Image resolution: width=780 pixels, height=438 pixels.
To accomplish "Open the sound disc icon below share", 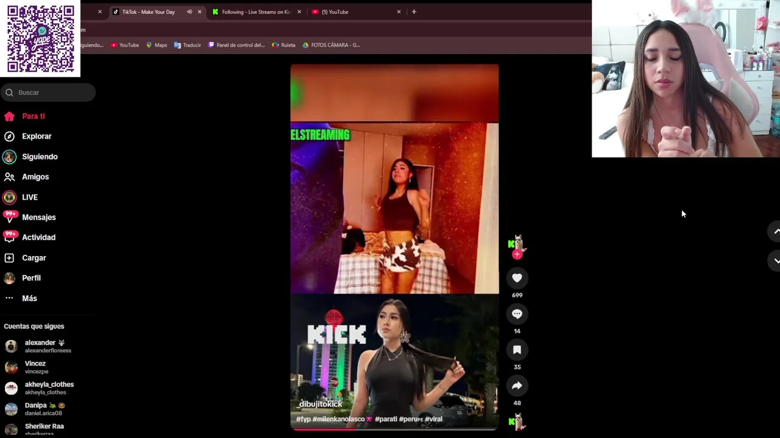I will pyautogui.click(x=517, y=421).
